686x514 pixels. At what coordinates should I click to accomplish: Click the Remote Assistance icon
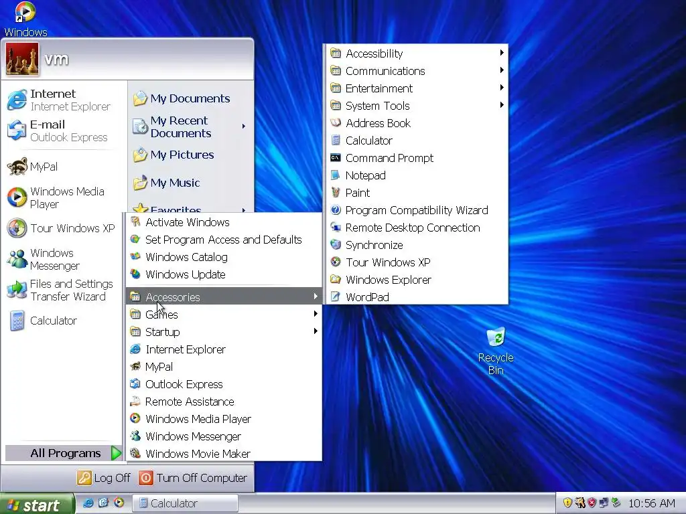(135, 402)
